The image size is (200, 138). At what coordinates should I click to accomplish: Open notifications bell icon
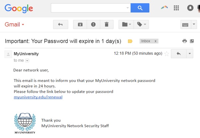(x=190, y=8)
